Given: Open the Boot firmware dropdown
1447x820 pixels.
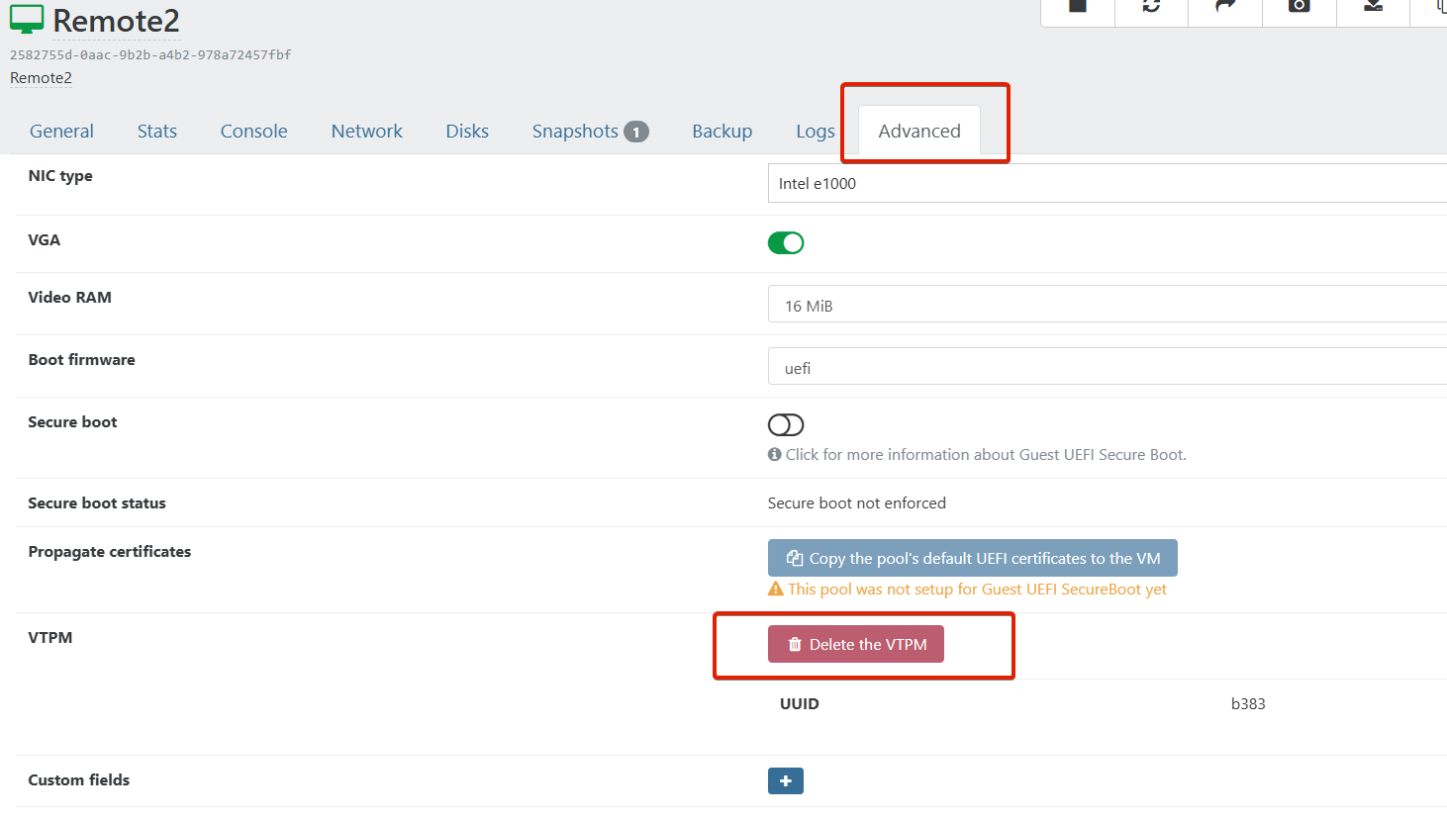Looking at the screenshot, I should click(1107, 368).
